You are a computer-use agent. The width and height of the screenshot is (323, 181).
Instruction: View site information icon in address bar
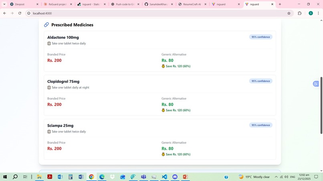coord(29,13)
